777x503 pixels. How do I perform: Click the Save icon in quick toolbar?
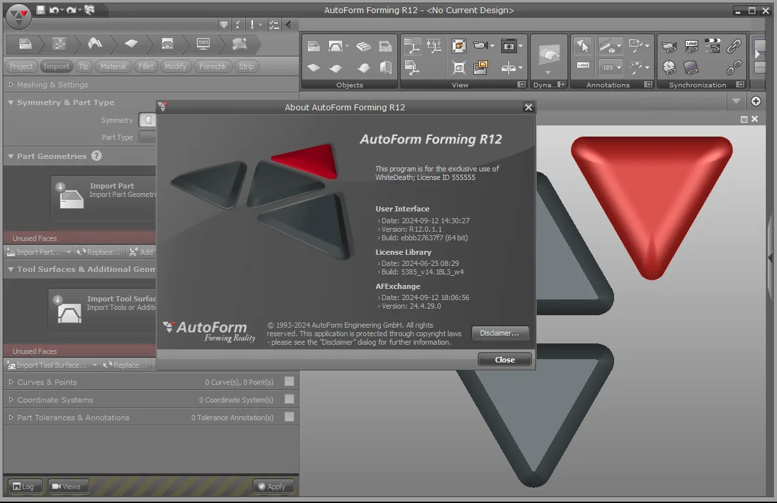click(x=41, y=10)
